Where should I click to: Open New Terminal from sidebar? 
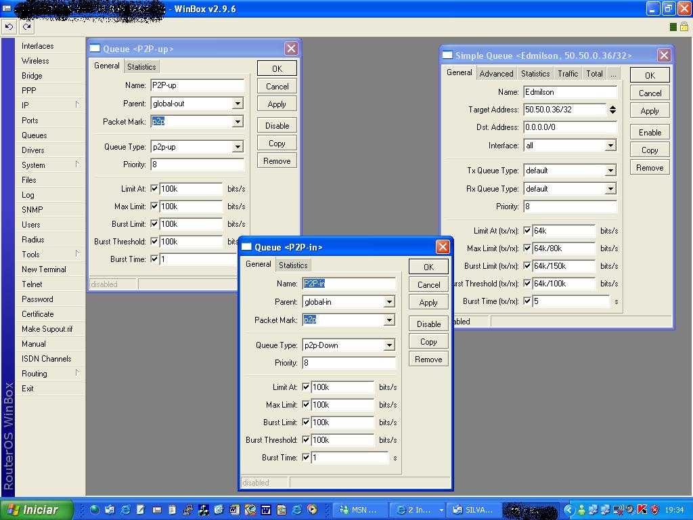pyautogui.click(x=49, y=269)
